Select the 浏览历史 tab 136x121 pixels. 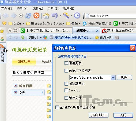[x=24, y=61]
